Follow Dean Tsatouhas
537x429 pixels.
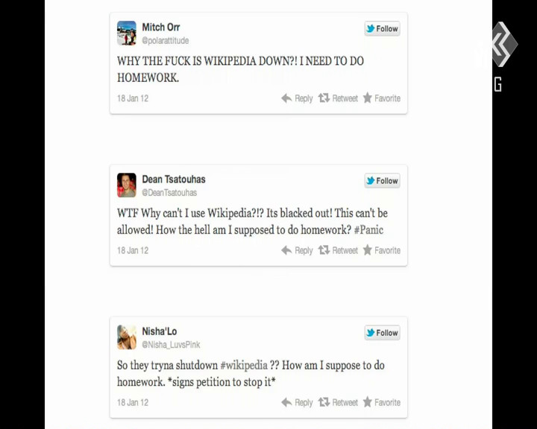click(x=382, y=181)
